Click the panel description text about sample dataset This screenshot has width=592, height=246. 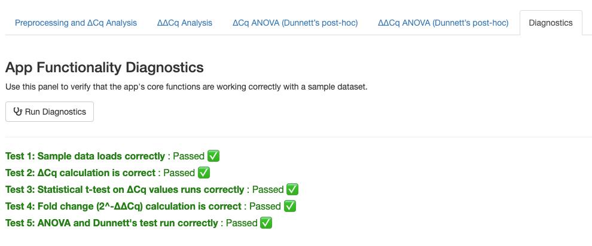click(x=186, y=87)
